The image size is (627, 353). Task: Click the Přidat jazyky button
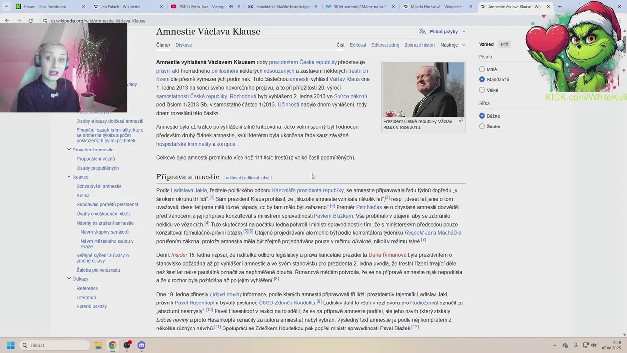click(443, 31)
